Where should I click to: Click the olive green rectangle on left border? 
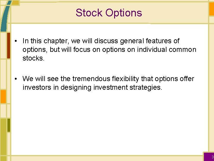8,125
